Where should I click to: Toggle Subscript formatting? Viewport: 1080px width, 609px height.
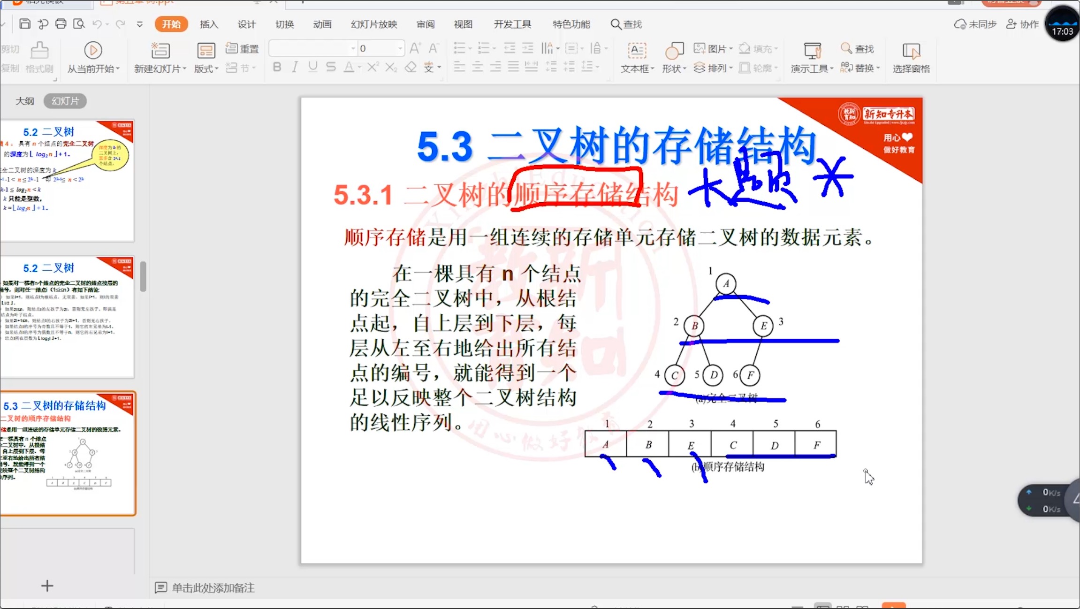click(x=391, y=67)
